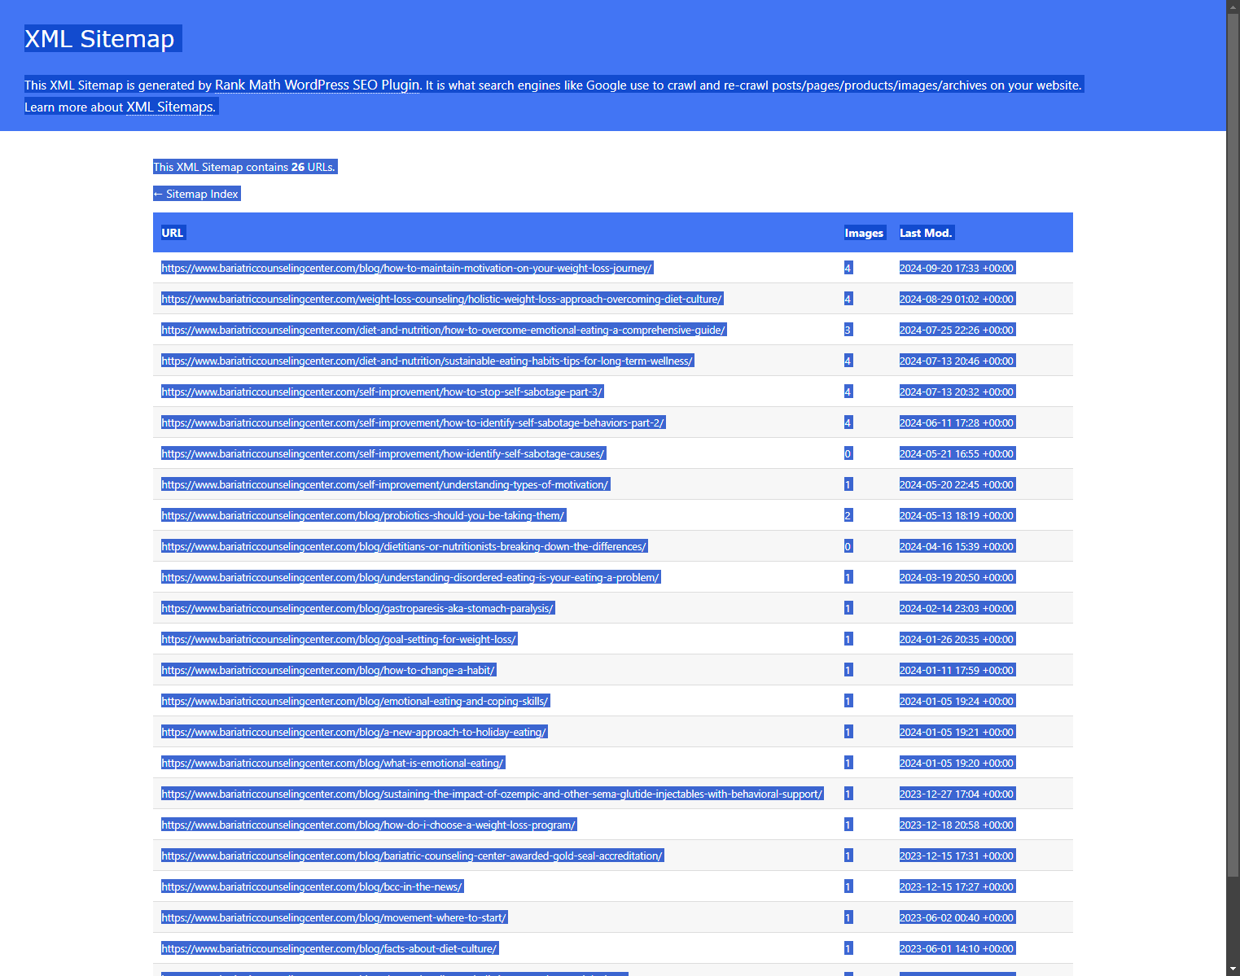Screen dimensions: 1240x976
Task: Click the date 2024-08-29 01:02 +00:00
Action: [x=957, y=299]
